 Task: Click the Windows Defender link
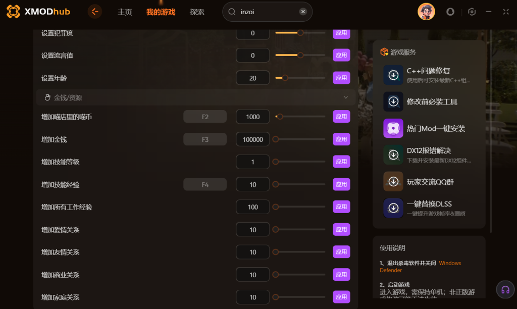click(x=421, y=267)
